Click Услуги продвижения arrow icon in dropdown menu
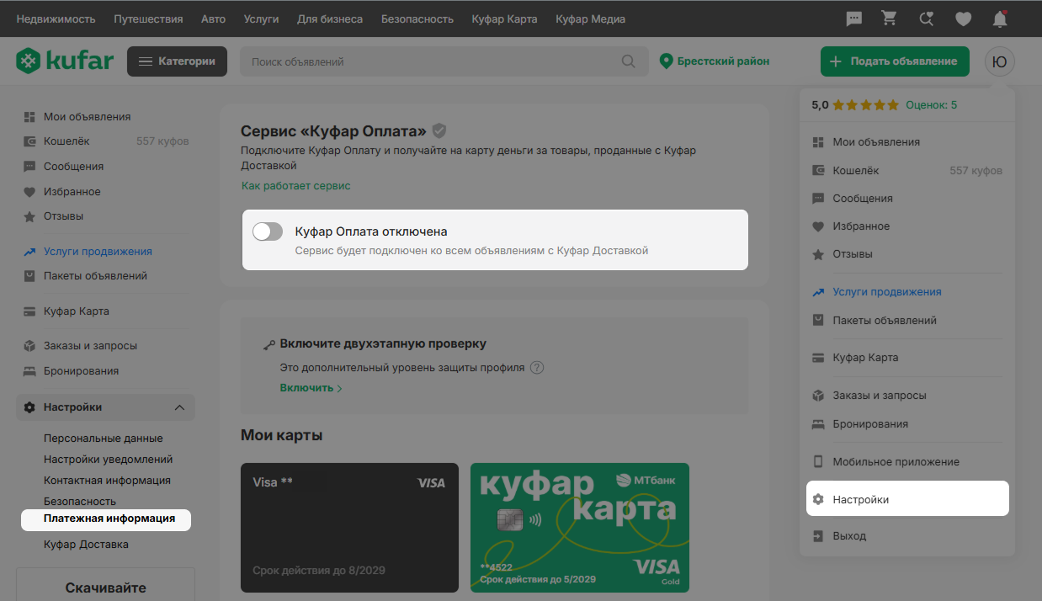Viewport: 1042px width, 601px height. [x=818, y=292]
